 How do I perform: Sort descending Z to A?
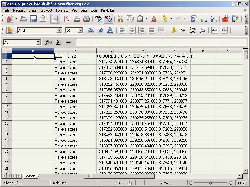tap(213, 19)
